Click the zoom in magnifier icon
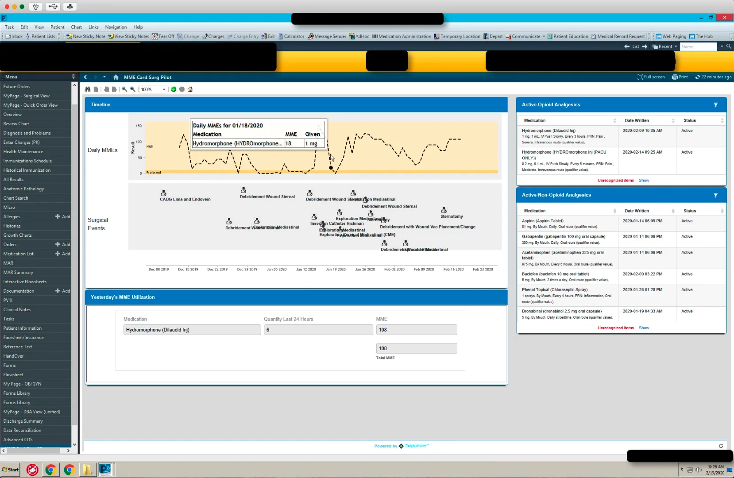Viewport: 734px width, 478px height. tap(132, 89)
